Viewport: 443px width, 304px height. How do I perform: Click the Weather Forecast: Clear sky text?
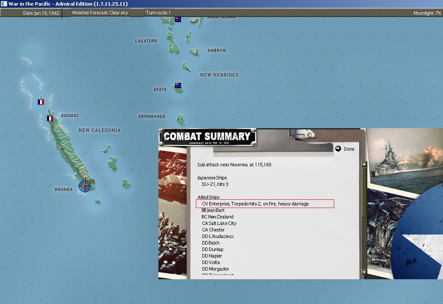pyautogui.click(x=100, y=13)
